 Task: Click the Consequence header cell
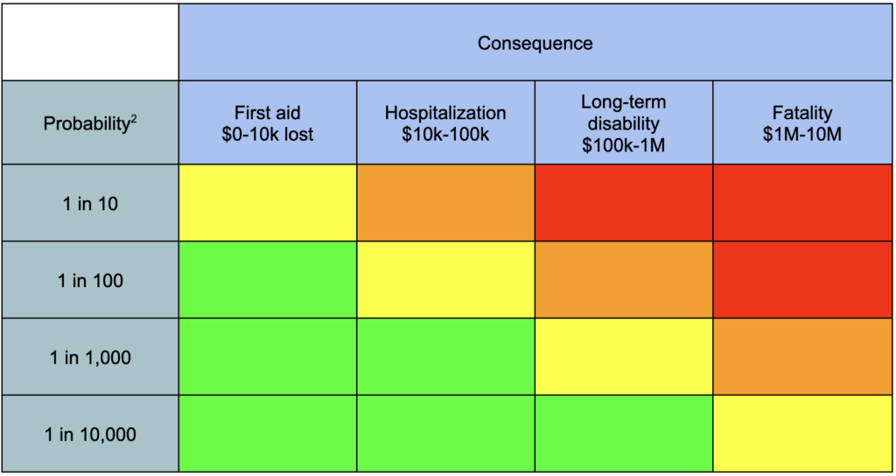[x=535, y=43]
